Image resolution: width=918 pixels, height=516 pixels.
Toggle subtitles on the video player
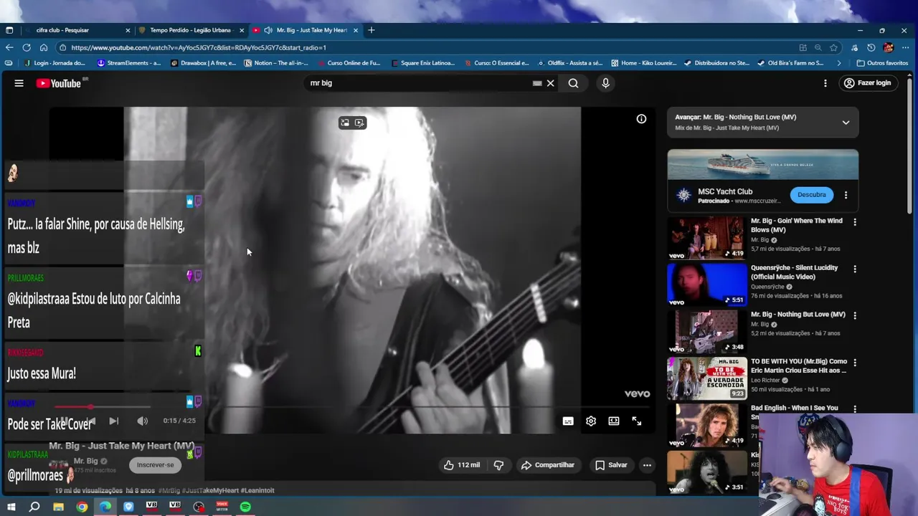point(568,421)
